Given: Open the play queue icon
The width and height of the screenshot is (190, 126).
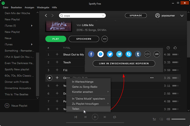Looking at the screenshot, I should pyautogui.click(x=154, y=119).
